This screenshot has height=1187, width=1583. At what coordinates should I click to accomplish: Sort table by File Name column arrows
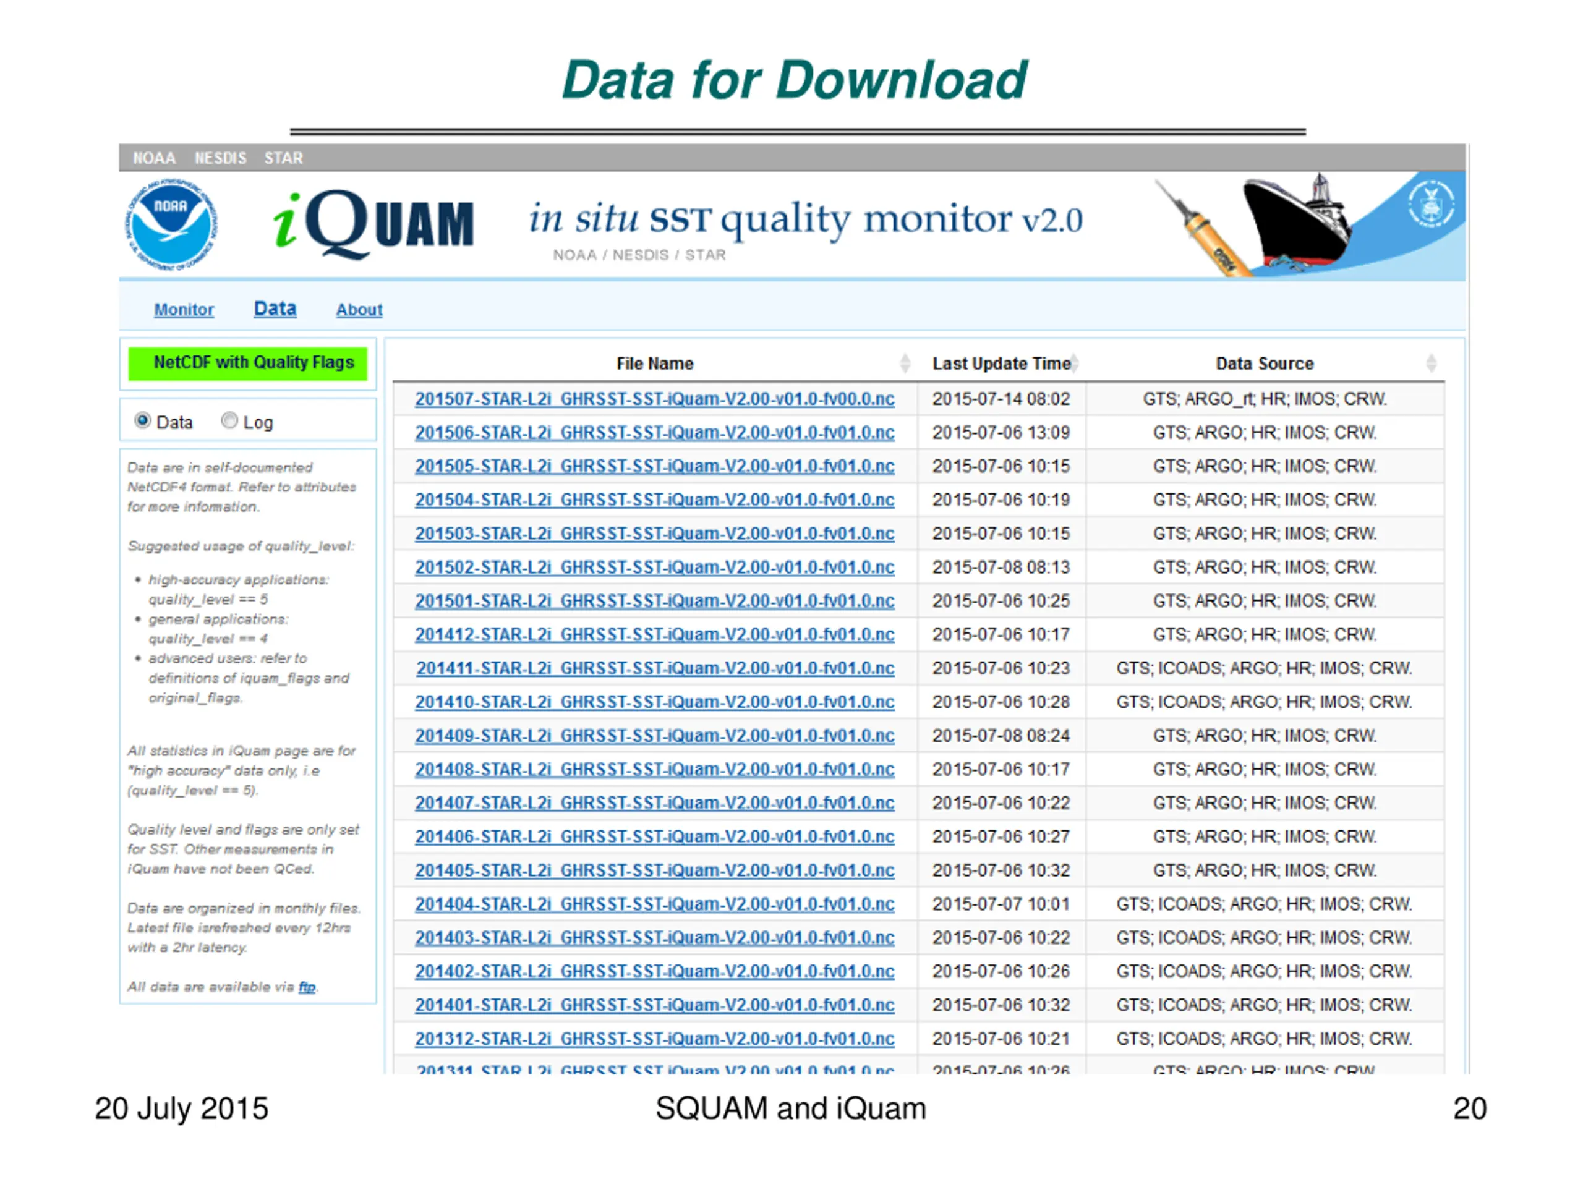905,364
